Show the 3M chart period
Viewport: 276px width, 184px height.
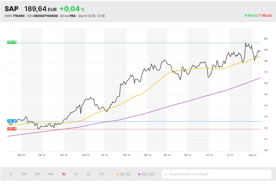(37, 174)
